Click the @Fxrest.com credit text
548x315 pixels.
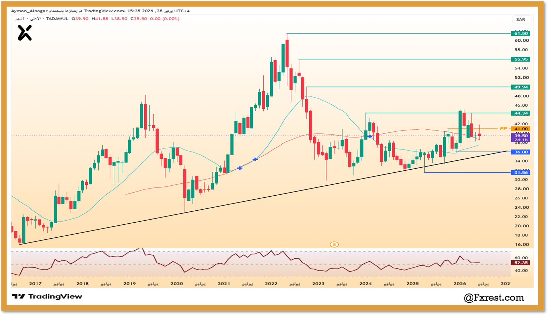click(x=494, y=298)
